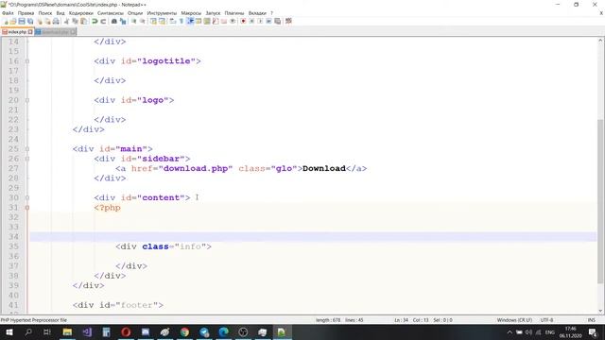
Task: Open the Файл menu
Action: pyautogui.click(x=8, y=13)
